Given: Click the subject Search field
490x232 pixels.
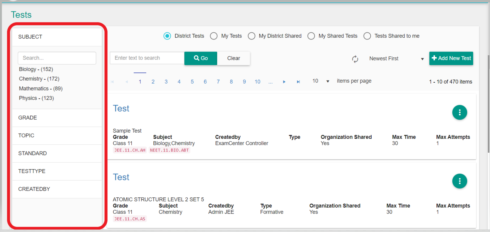Looking at the screenshot, I should tap(57, 58).
